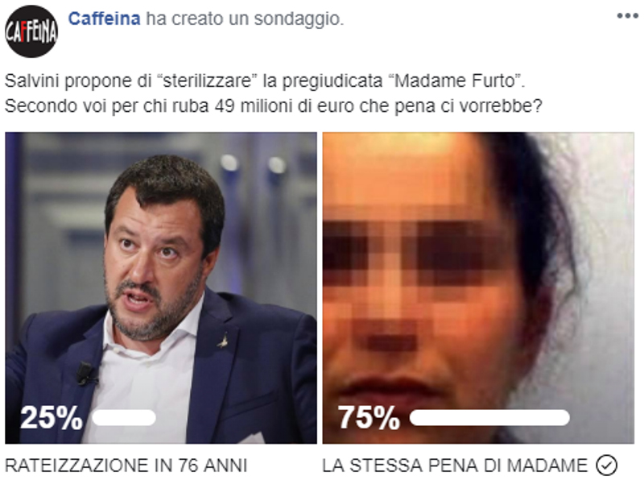Image resolution: width=644 pixels, height=480 pixels.
Task: Click the 75% white progress bar
Action: point(489,417)
